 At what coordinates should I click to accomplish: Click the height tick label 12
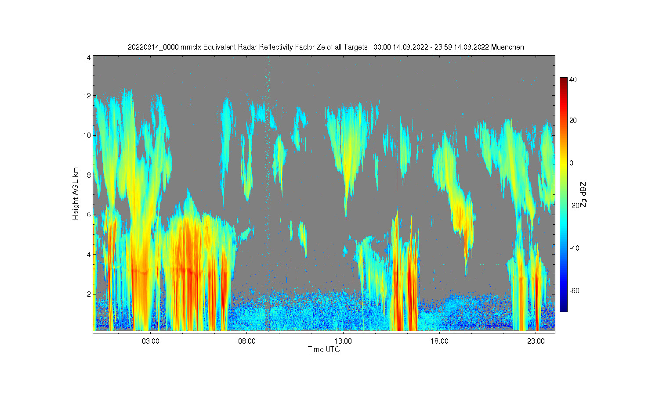[87, 96]
